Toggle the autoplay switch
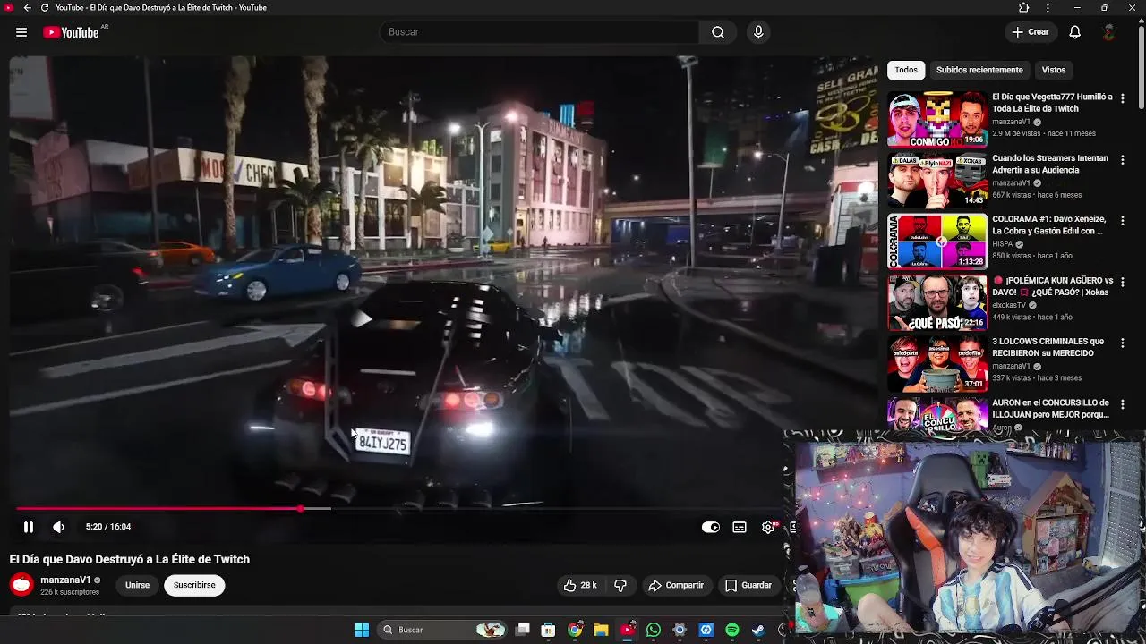The height and width of the screenshot is (644, 1146). tap(711, 527)
